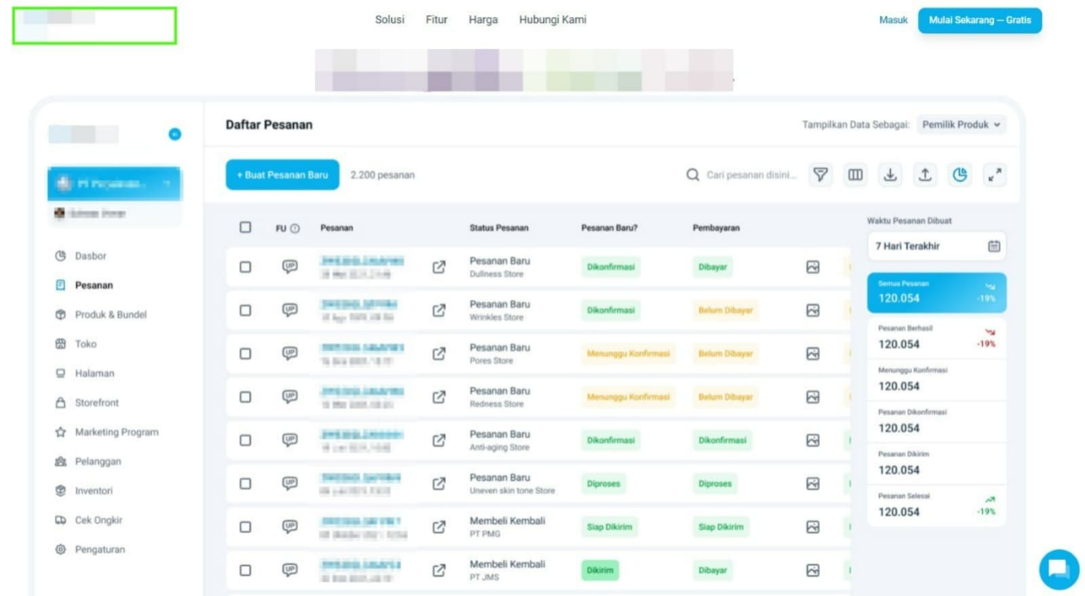Viewport: 1085px width, 596px height.
Task: Click the column layout icon
Action: [855, 175]
